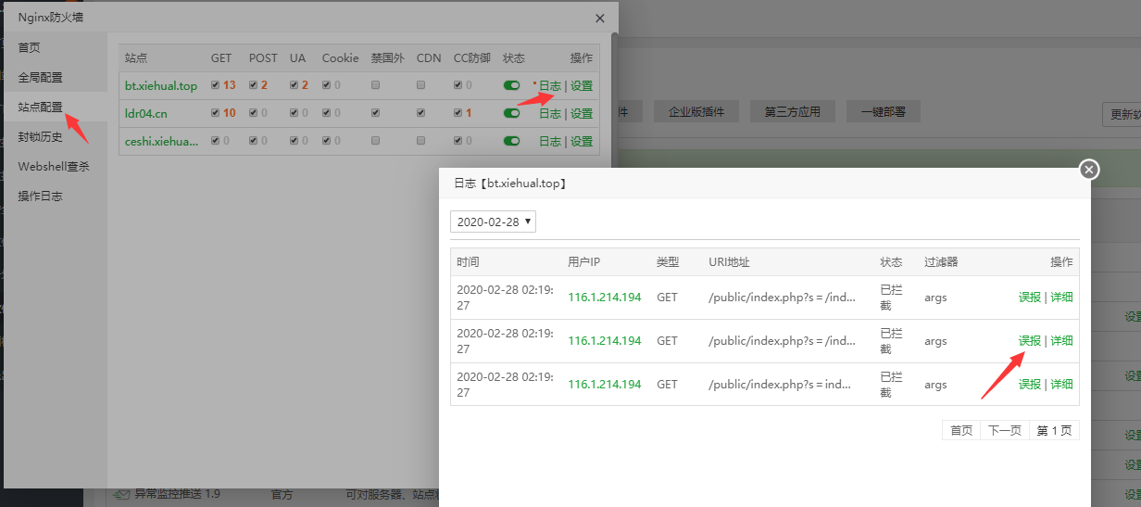Click POST count 2 for bt.xiehual.top

[264, 85]
